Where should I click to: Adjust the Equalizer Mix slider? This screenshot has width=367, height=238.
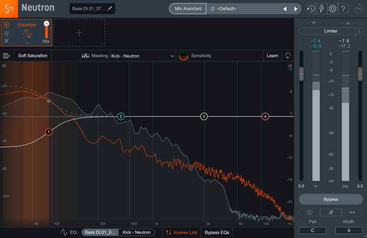point(46,29)
